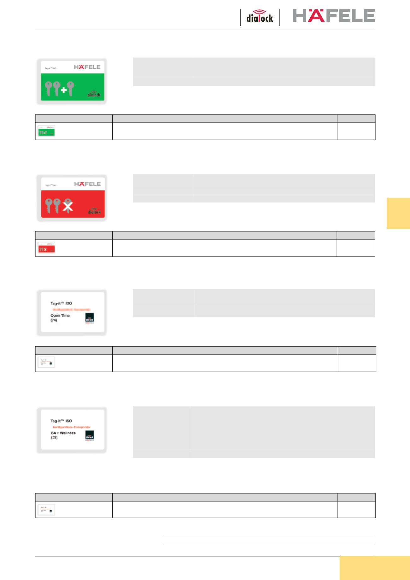Click the gray info box beside the red card
410x580 pixels.
[x=254, y=188]
